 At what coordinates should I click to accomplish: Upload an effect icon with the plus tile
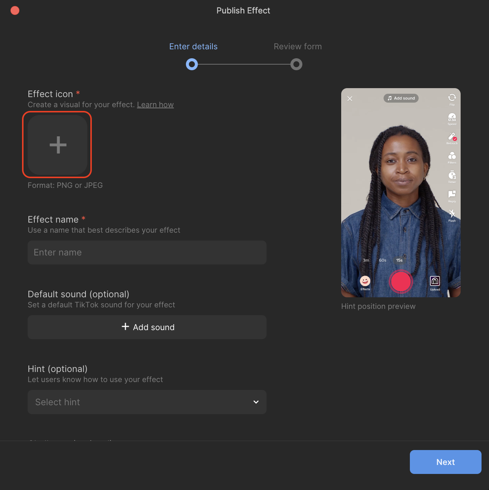(57, 145)
